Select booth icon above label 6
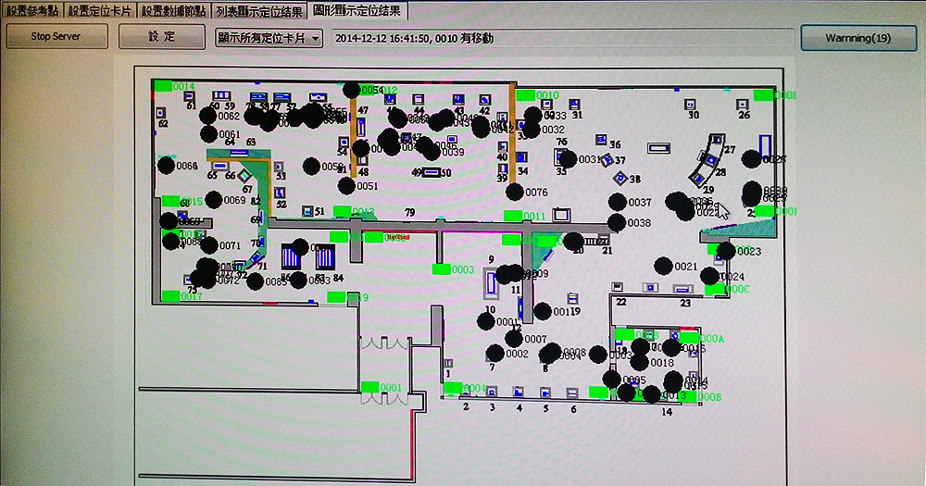This screenshot has width=926, height=486. tap(571, 393)
